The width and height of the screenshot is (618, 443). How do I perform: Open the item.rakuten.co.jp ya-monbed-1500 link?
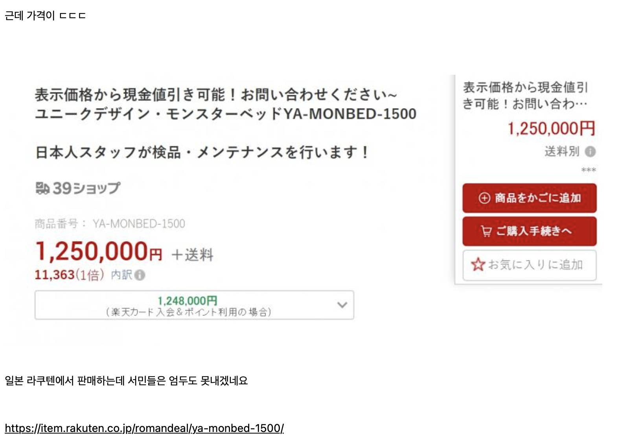tap(144, 428)
